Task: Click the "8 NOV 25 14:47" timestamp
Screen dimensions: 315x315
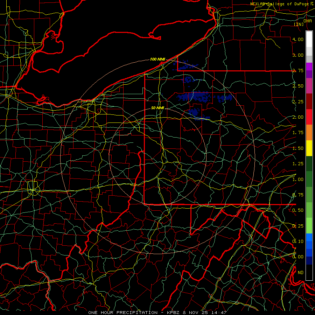Action: point(205,313)
